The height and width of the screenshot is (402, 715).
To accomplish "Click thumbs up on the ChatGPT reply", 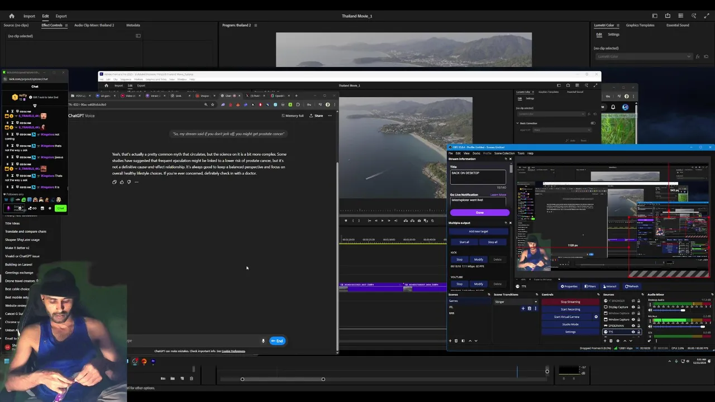I will [x=122, y=182].
